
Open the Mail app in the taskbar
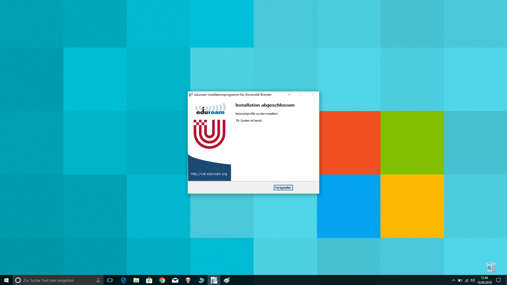175,280
